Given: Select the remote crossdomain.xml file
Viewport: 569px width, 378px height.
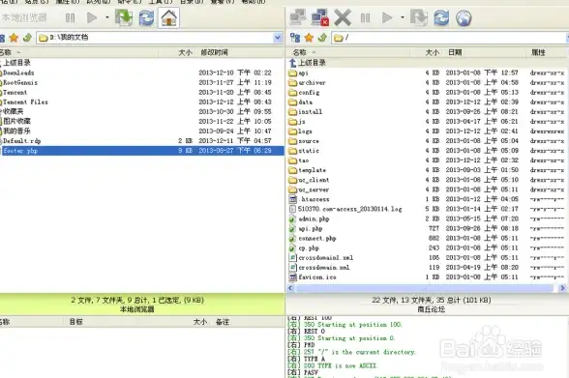Looking at the screenshot, I should [x=323, y=268].
